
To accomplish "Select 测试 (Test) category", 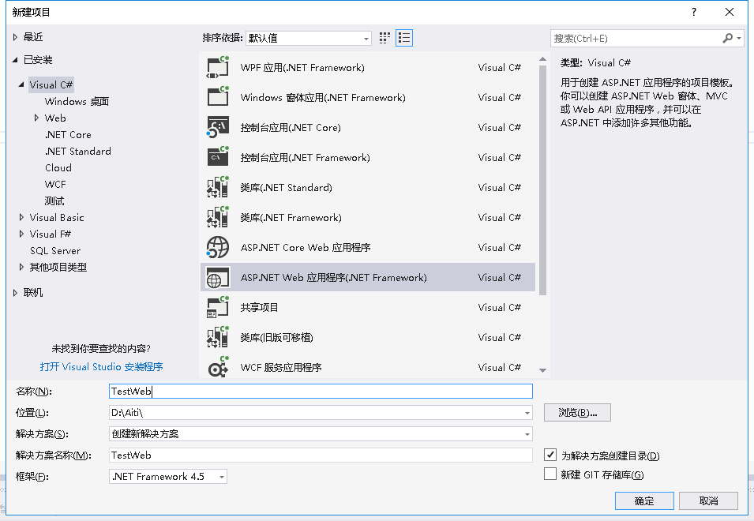I will click(x=54, y=201).
